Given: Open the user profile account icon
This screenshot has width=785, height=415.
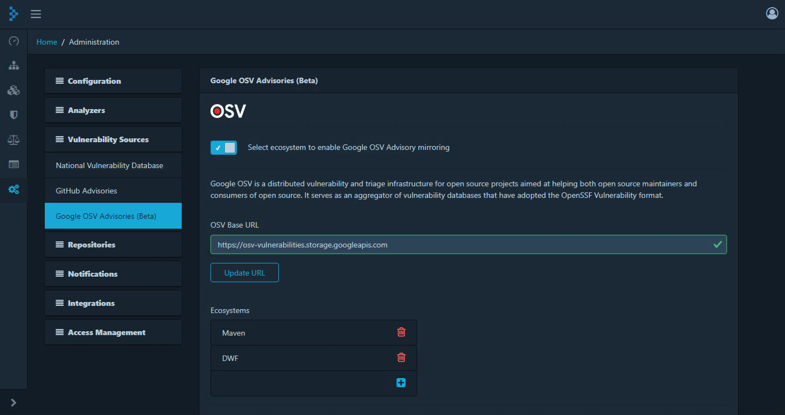Looking at the screenshot, I should 771,14.
